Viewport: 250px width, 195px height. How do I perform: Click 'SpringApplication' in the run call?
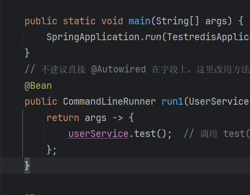(93, 37)
